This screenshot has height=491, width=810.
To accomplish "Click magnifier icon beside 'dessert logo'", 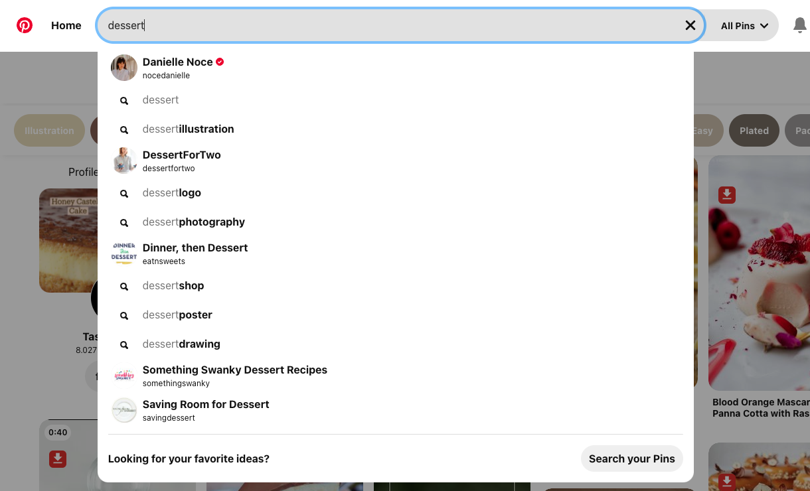I will click(x=124, y=194).
